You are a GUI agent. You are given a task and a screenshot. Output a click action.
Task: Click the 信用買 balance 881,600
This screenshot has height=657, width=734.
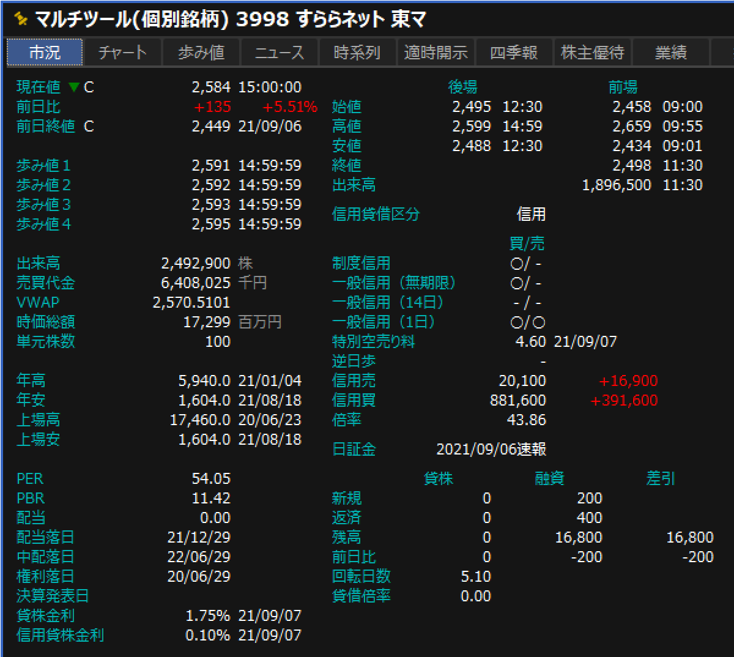[x=518, y=401]
